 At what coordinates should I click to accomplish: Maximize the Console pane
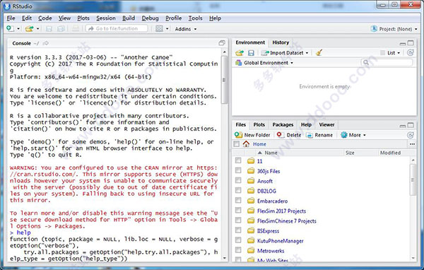click(222, 42)
